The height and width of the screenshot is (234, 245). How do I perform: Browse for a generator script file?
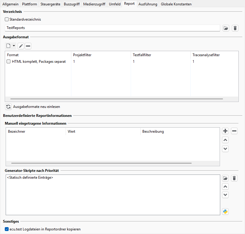click(225, 178)
